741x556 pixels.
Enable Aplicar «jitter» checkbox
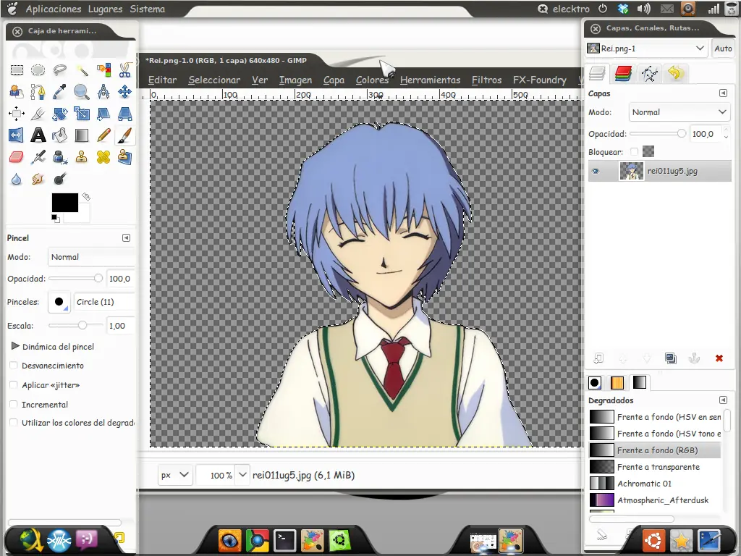(14, 385)
